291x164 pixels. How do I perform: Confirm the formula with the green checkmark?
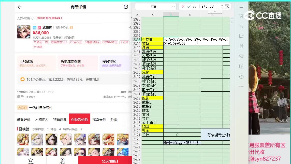coord(188,7)
